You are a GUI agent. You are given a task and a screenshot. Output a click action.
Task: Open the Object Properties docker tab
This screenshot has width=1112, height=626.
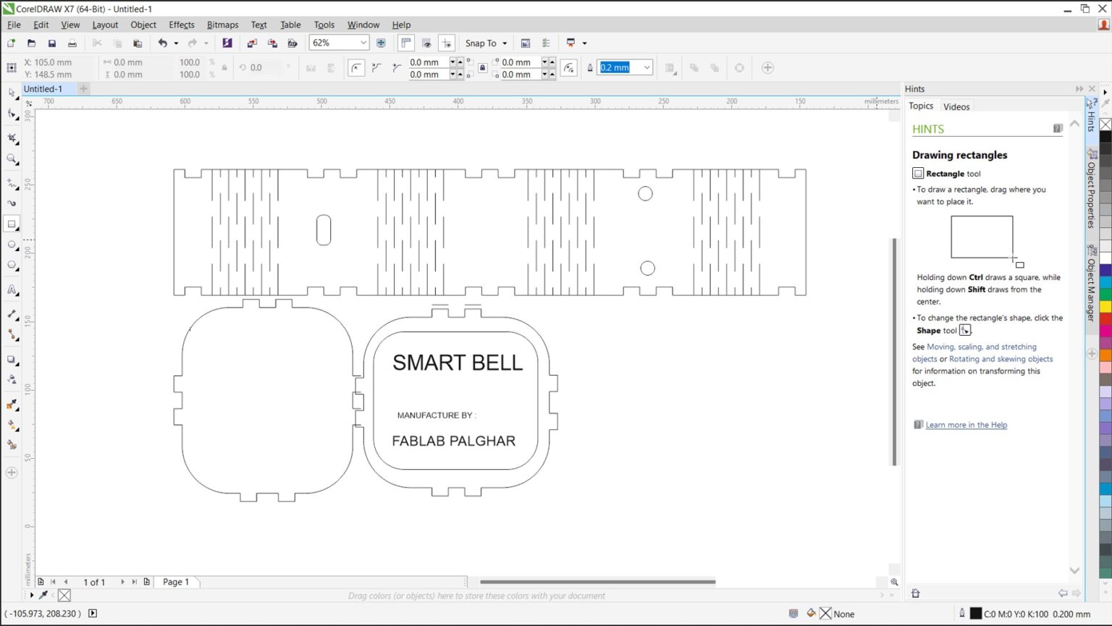(x=1091, y=190)
